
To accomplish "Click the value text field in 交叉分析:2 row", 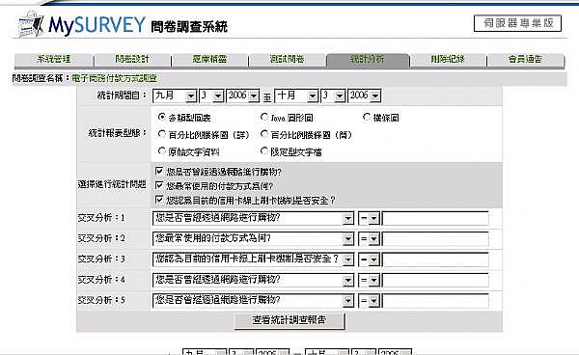I will tap(435, 239).
